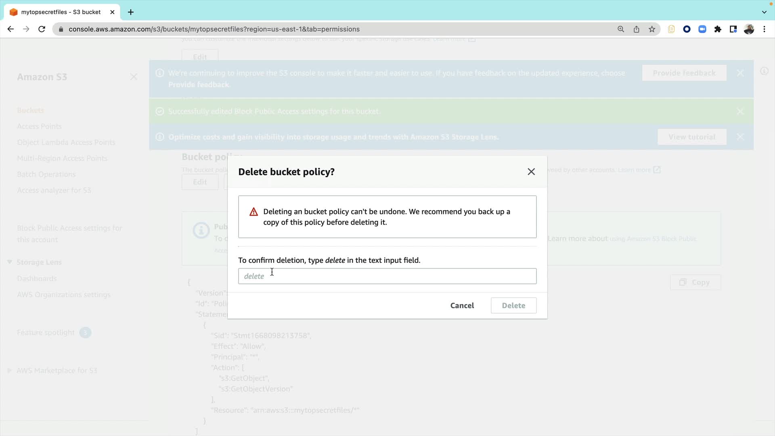Open a new browser tab
Viewport: 775px width, 436px height.
[131, 12]
